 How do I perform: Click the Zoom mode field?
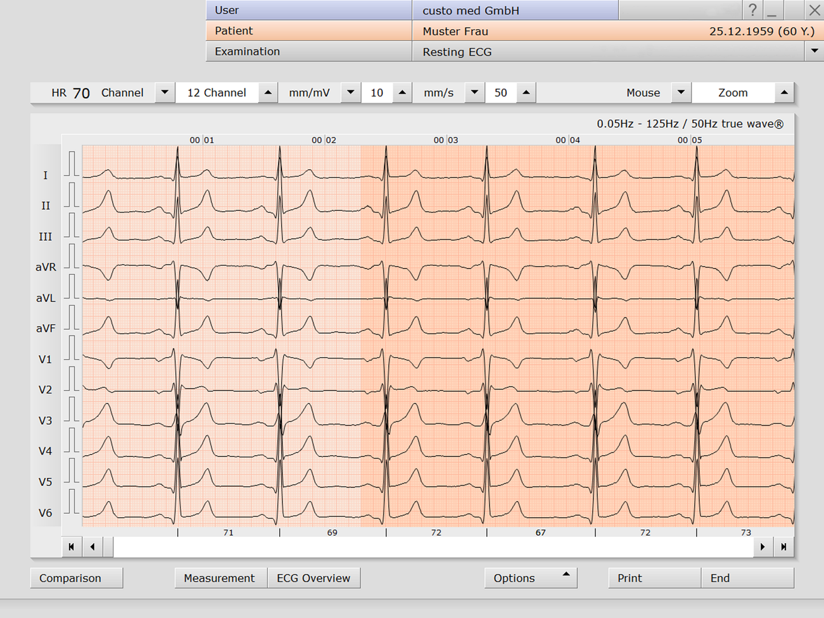click(733, 92)
